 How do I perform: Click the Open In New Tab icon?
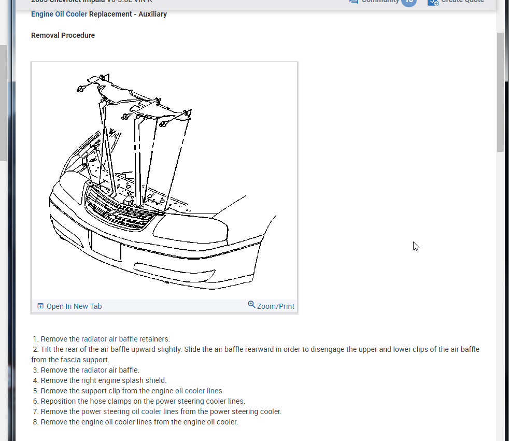click(40, 306)
